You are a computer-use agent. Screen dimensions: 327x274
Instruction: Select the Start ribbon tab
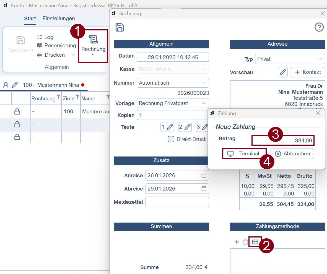pos(30,19)
